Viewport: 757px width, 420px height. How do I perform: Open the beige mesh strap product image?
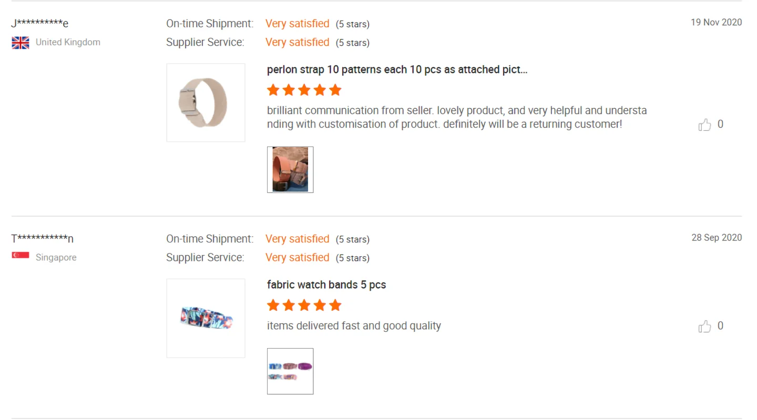tap(206, 102)
